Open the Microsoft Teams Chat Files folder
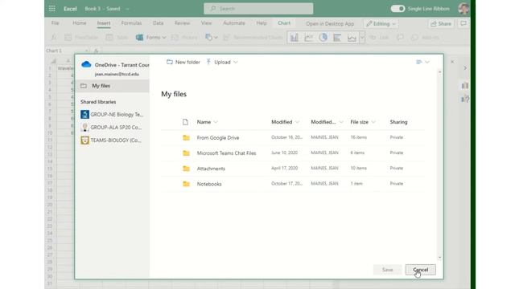 pyautogui.click(x=226, y=153)
